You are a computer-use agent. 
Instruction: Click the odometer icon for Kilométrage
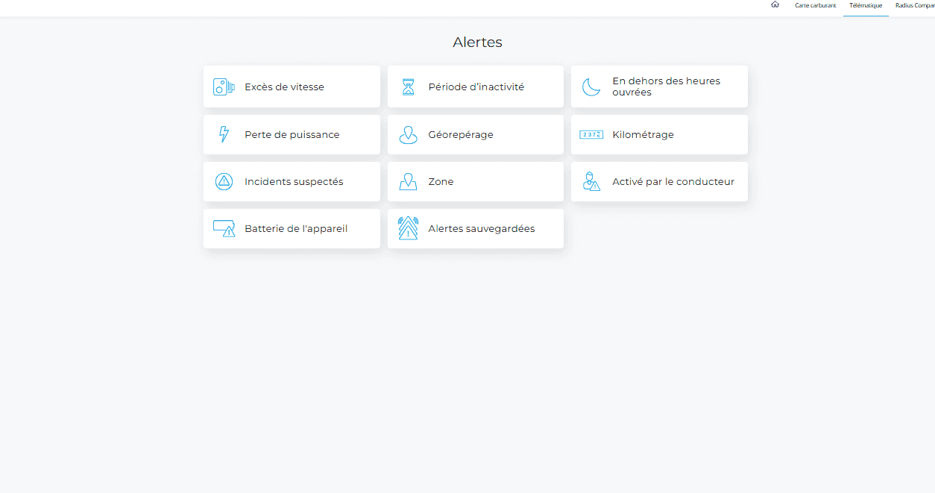pos(591,135)
